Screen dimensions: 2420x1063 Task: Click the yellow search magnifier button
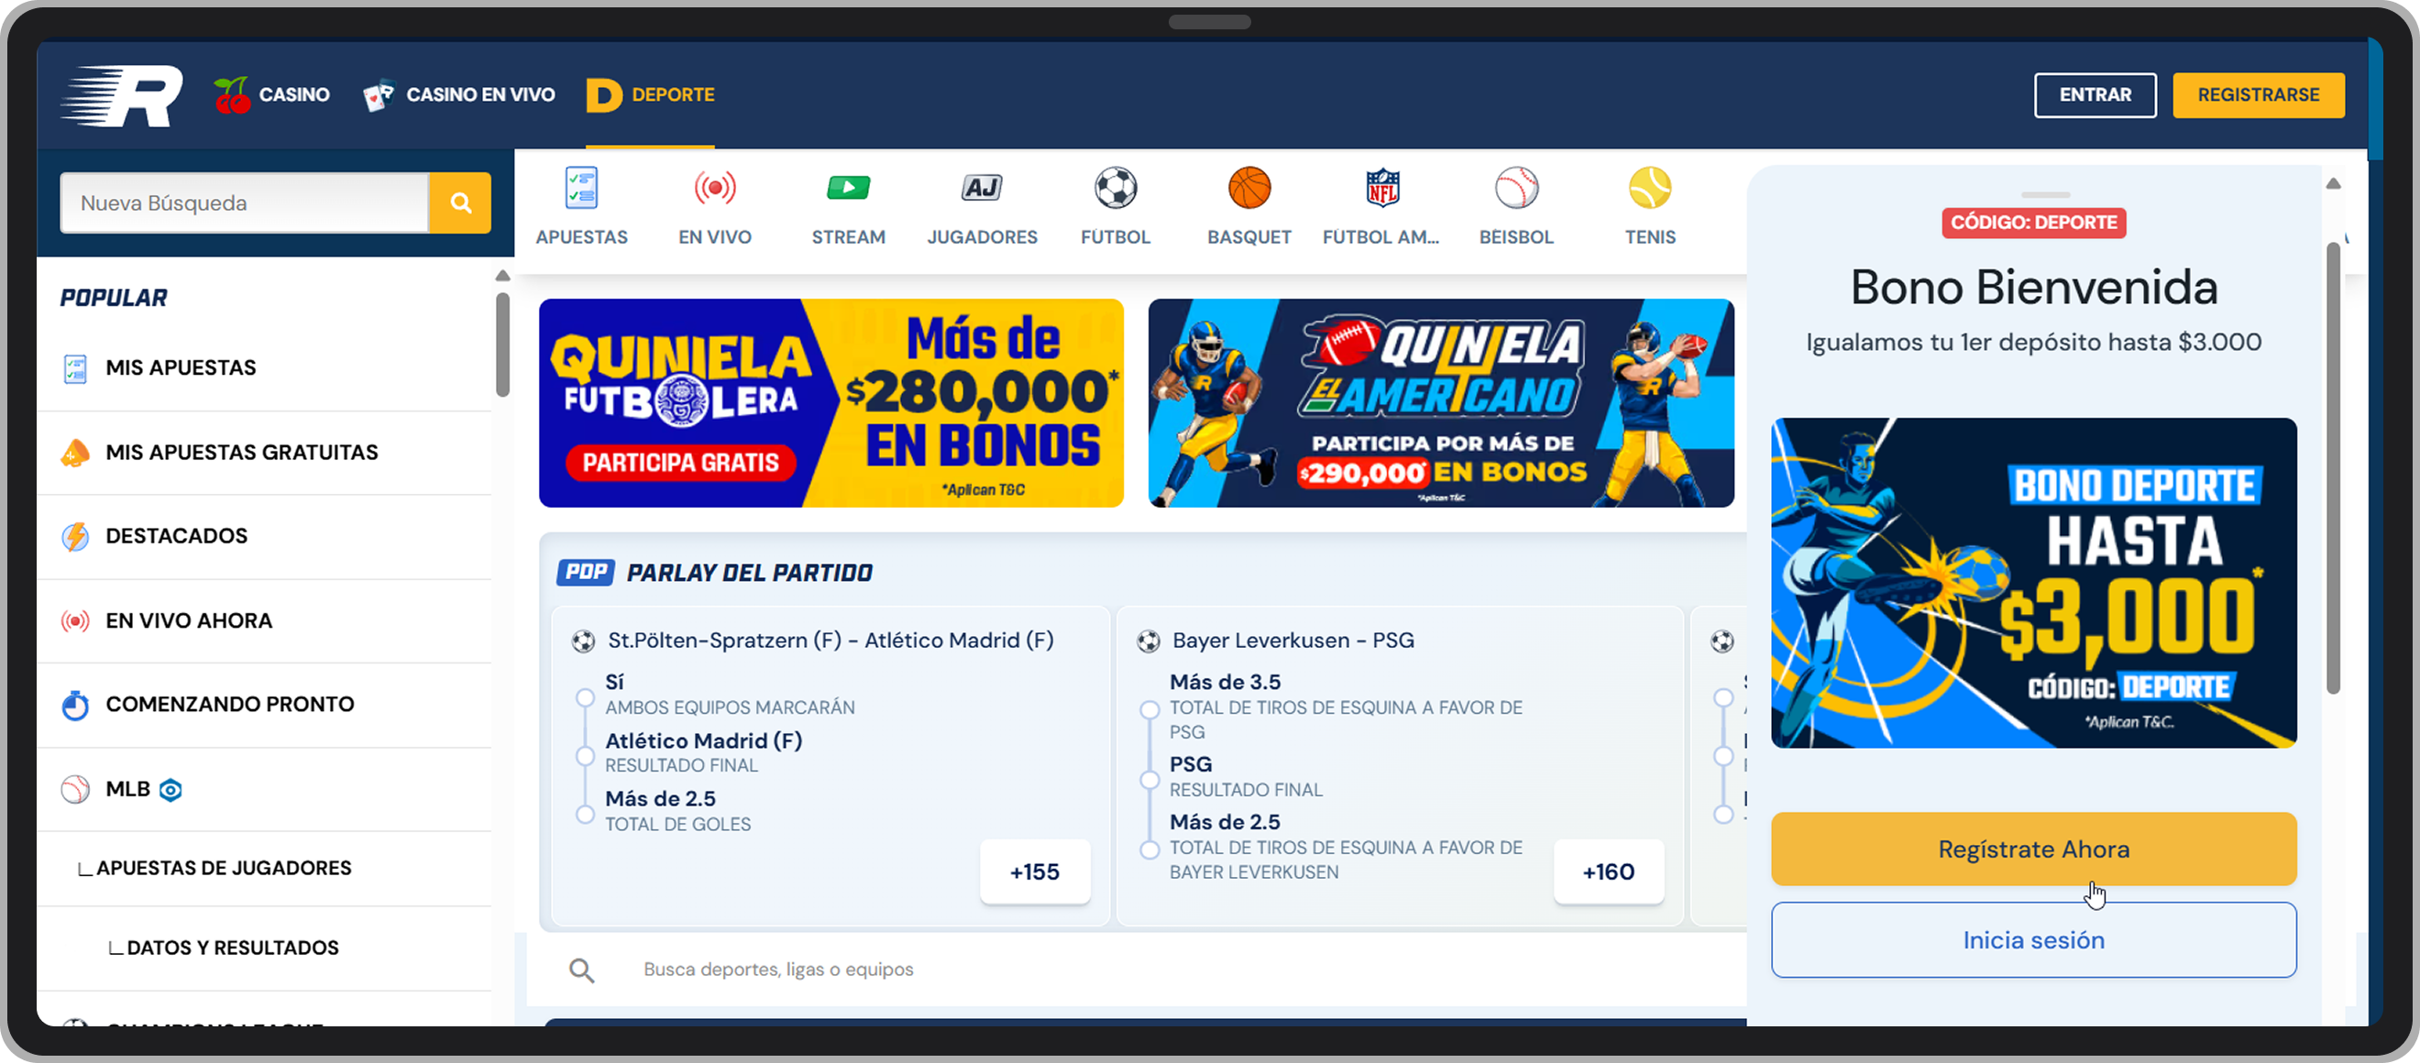point(460,203)
